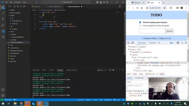Open the Run and Debug view
This screenshot has height=106, width=189.
coord(3,25)
